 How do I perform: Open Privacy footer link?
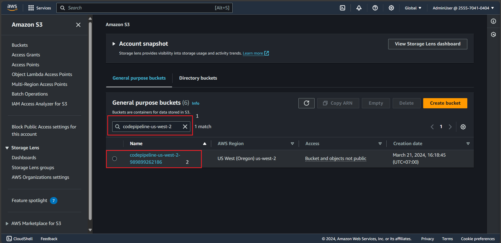click(427, 239)
